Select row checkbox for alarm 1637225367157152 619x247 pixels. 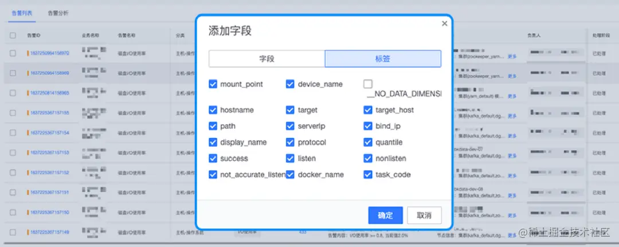point(13,172)
